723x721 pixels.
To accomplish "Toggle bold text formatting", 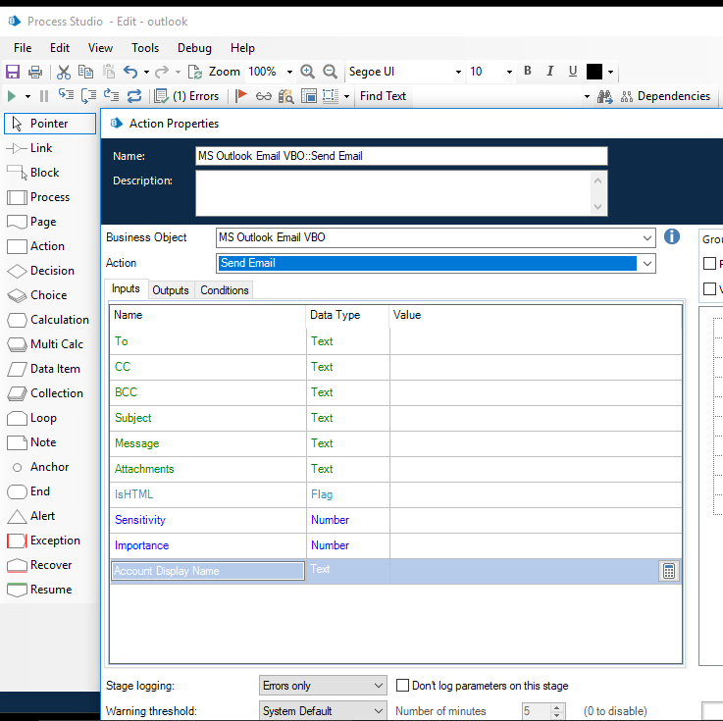I will click(528, 72).
